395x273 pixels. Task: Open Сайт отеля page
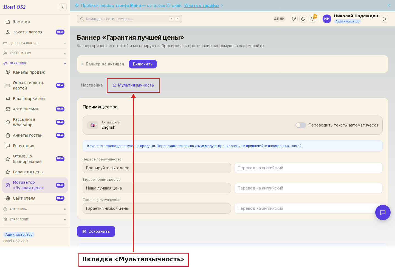point(35,198)
